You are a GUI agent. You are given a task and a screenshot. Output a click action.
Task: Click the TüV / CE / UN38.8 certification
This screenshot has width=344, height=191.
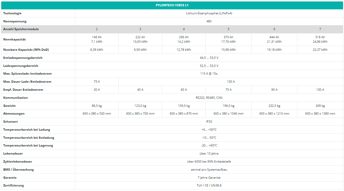209,185
